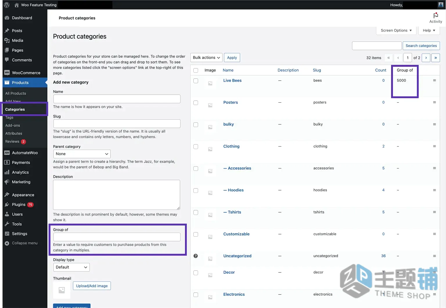Expand the Screen Options panel

pos(396,30)
